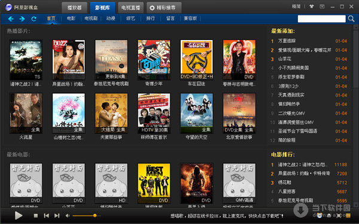Skip to the next track
The width and height of the screenshot is (359, 224).
pos(57,216)
